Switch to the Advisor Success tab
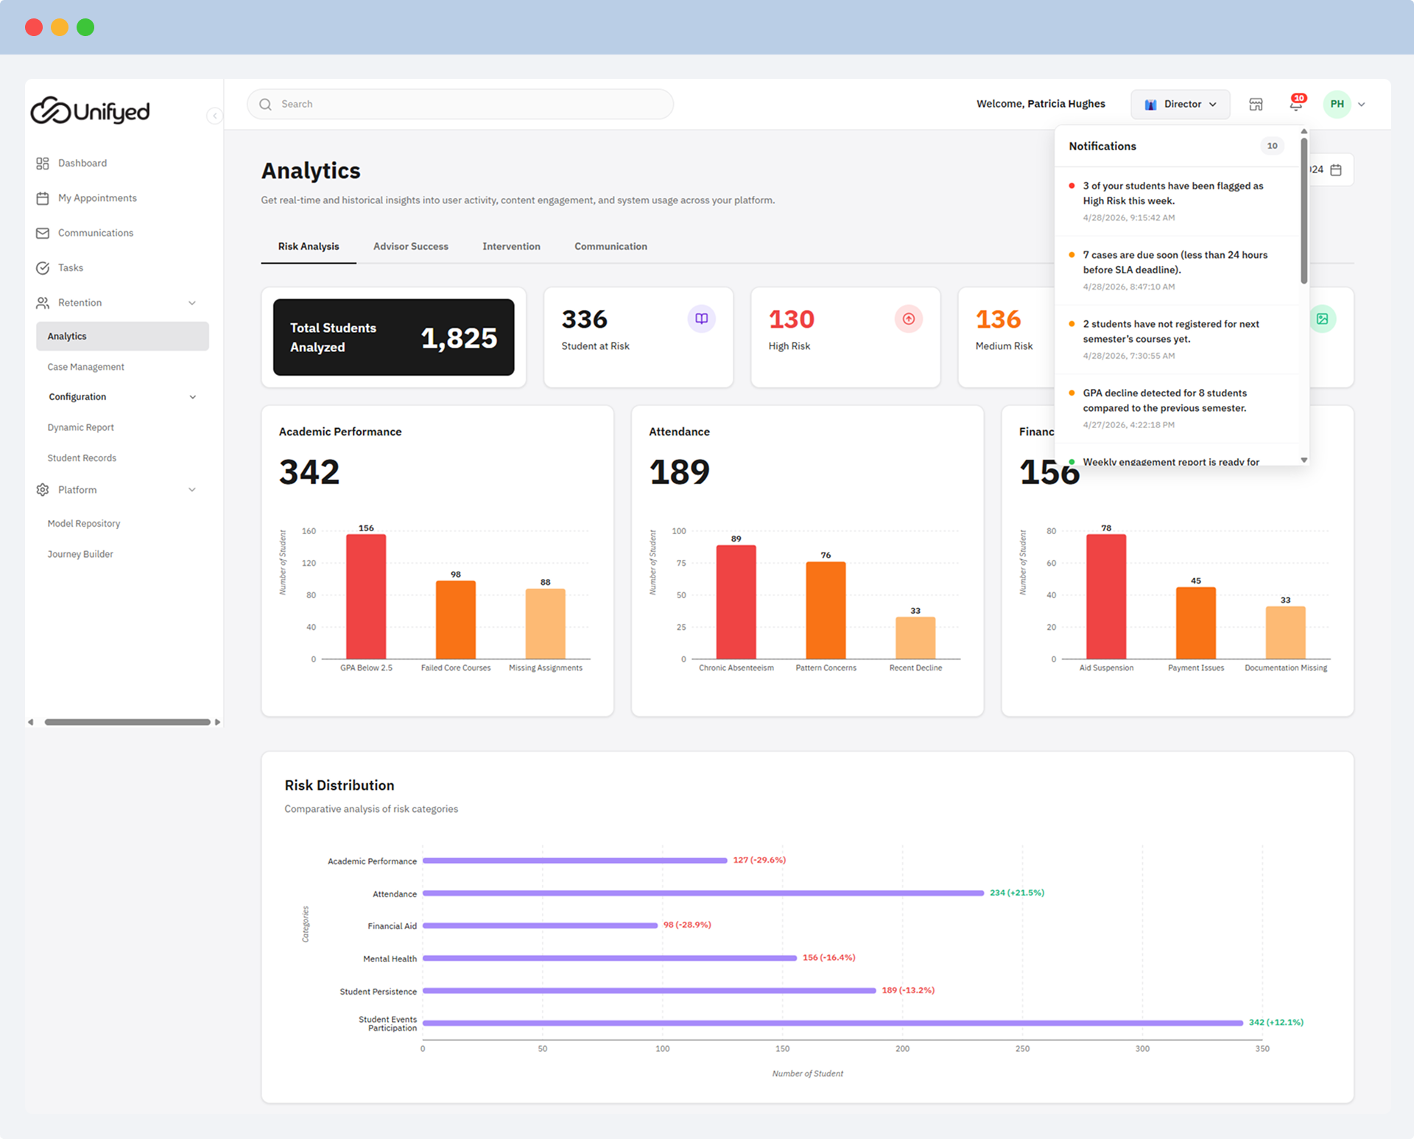 [x=411, y=247]
